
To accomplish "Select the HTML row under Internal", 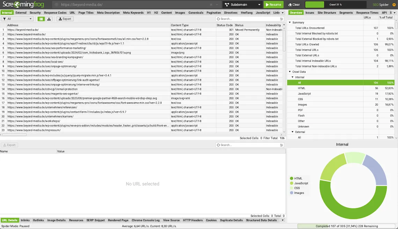I will 341,88.
